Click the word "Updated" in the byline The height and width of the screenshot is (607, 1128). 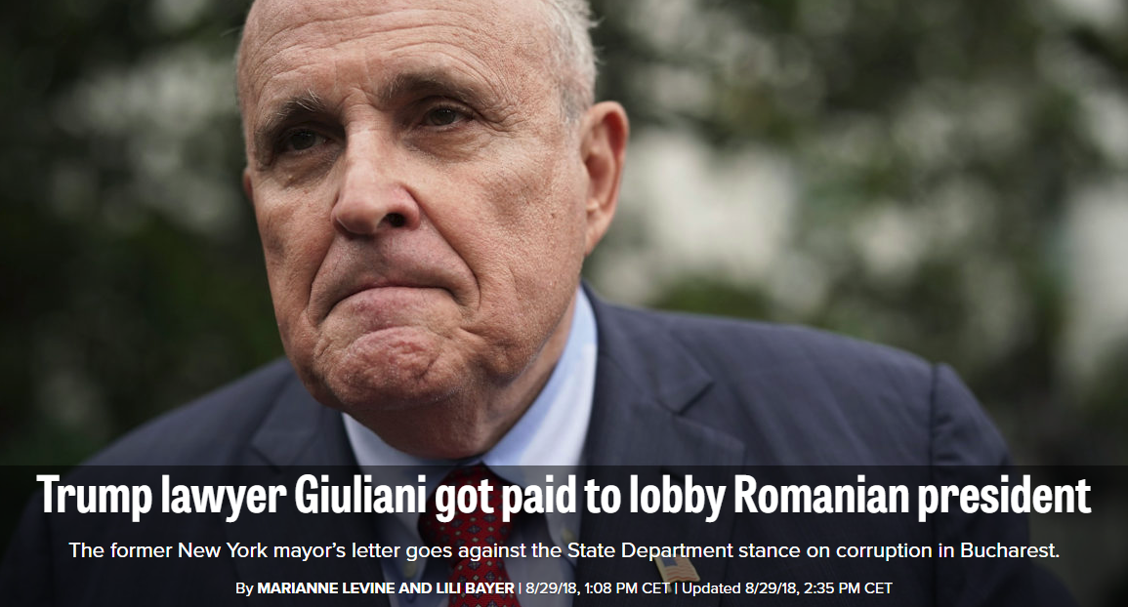coord(711,588)
